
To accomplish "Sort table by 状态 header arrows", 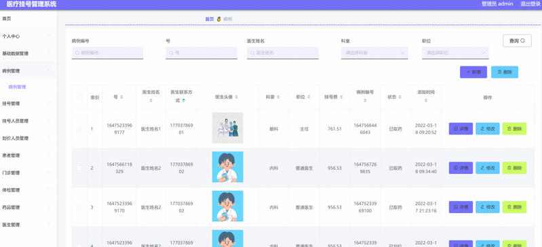I will point(401,97).
